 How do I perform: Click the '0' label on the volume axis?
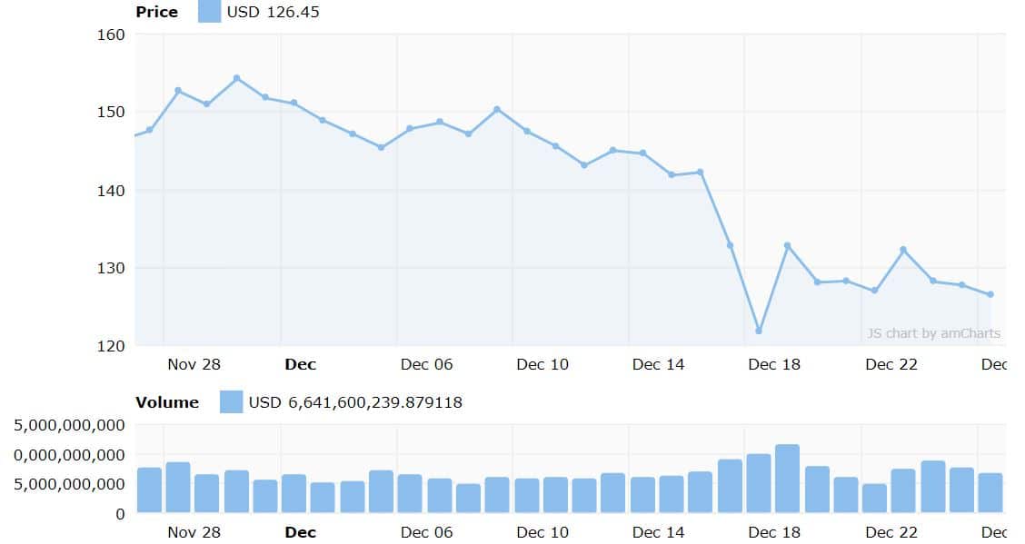coord(119,514)
